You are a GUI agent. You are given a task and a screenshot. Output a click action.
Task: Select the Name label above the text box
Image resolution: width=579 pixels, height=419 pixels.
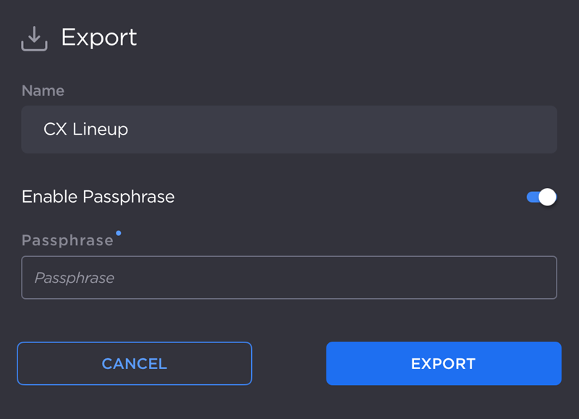click(43, 90)
